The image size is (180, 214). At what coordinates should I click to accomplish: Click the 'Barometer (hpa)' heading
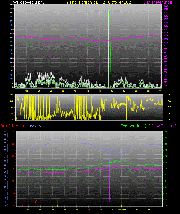[159, 2]
